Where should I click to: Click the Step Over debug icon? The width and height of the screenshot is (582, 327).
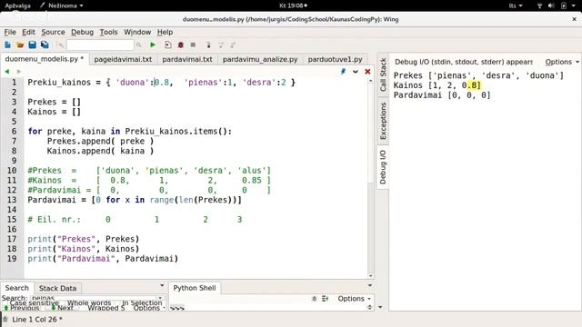coord(221,45)
